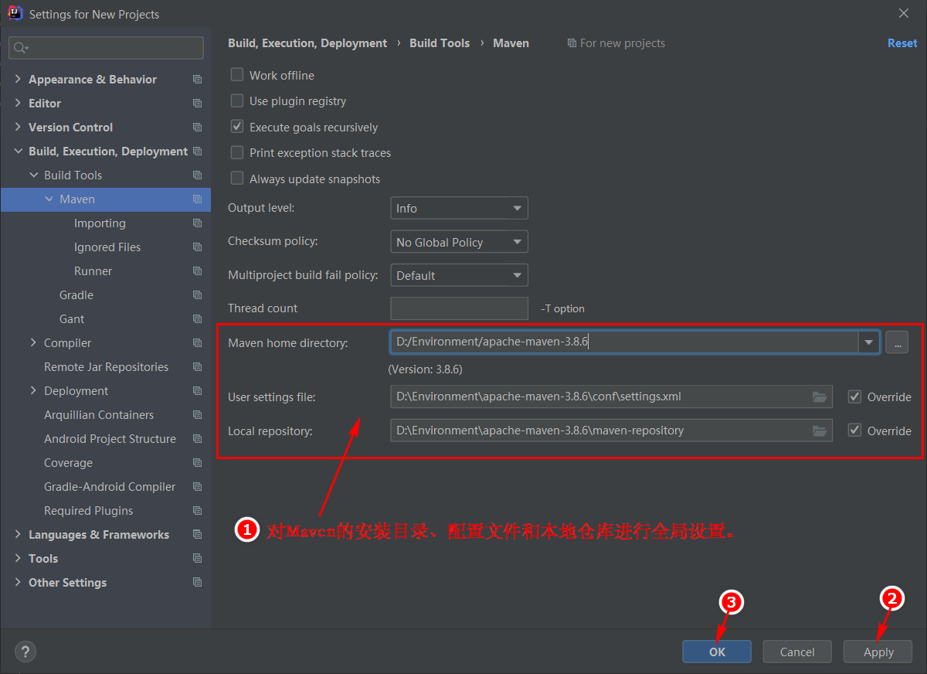Click the Apply button
The image size is (927, 674).
(x=878, y=652)
